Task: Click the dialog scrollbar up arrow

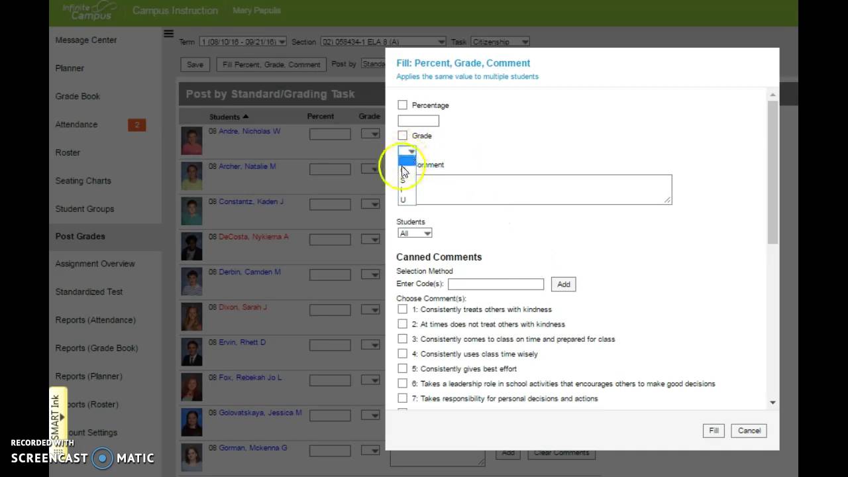Action: click(x=772, y=95)
